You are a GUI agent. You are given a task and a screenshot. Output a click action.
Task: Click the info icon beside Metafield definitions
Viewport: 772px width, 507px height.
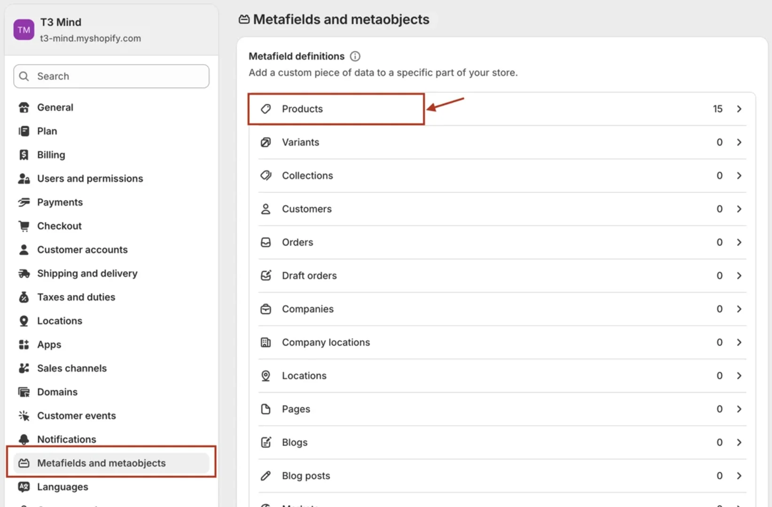click(355, 56)
